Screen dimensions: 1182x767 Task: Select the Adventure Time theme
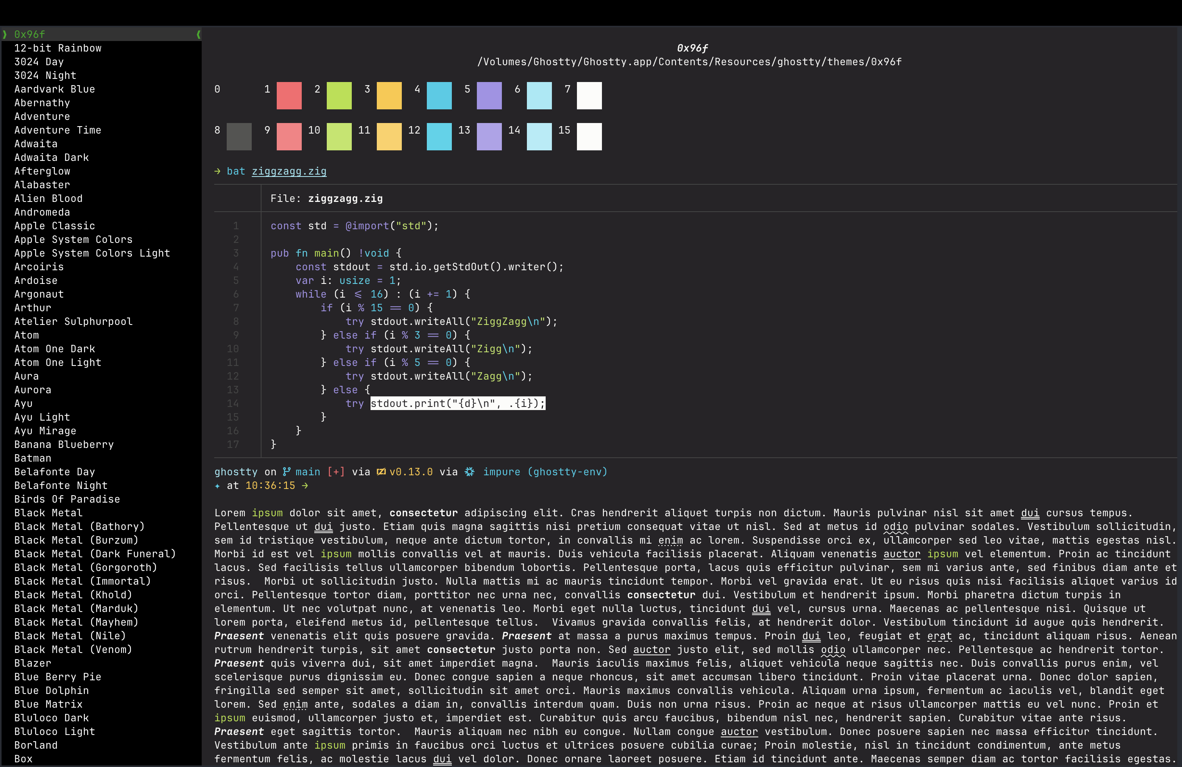[57, 130]
